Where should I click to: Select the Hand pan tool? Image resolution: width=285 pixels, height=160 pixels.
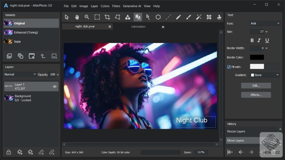77,17
